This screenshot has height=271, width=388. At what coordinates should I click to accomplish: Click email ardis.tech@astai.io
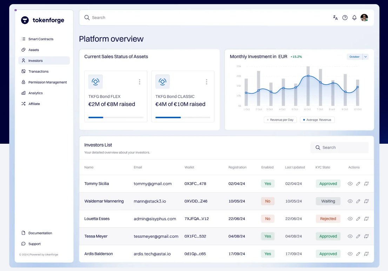coord(152,254)
